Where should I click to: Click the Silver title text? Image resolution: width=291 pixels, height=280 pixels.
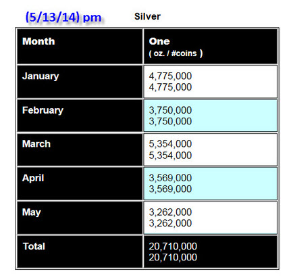click(147, 16)
